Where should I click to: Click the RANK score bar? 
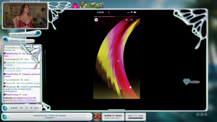[22, 108]
